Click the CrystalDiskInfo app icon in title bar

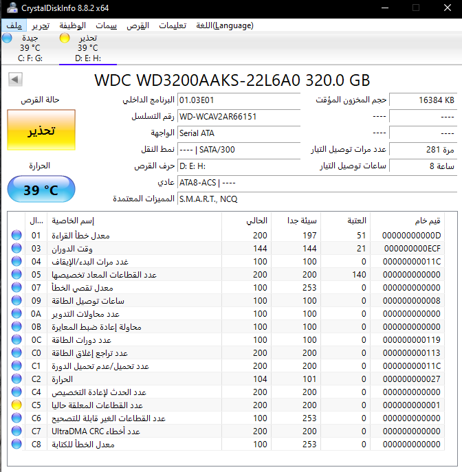[12, 8]
